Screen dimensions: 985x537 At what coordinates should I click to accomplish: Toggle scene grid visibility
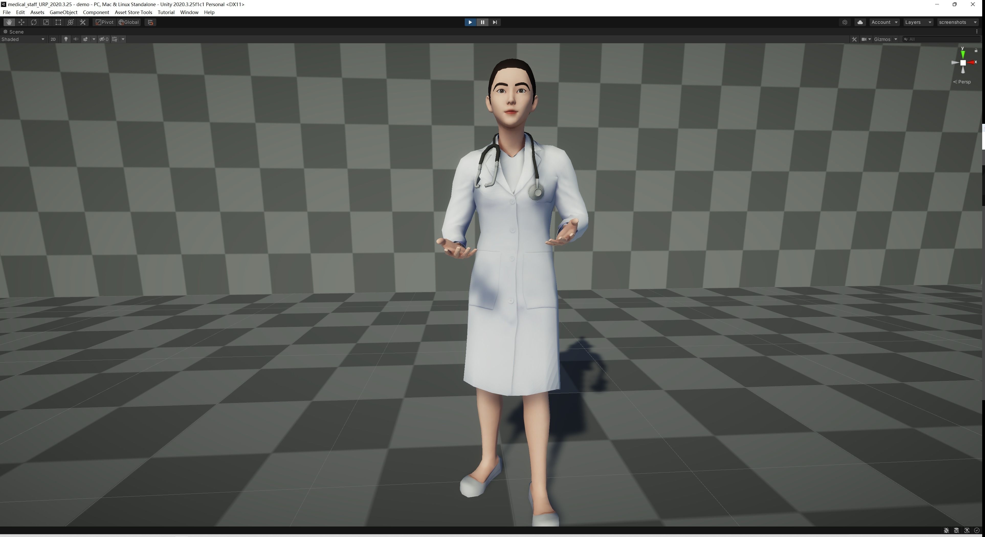coord(115,39)
